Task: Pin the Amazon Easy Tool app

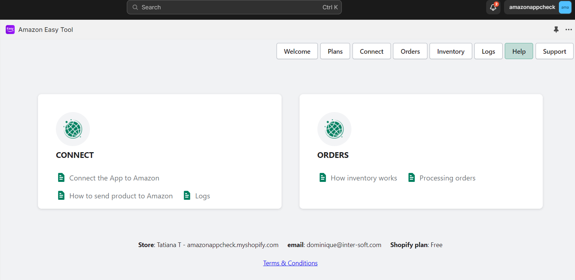Action: 556,30
